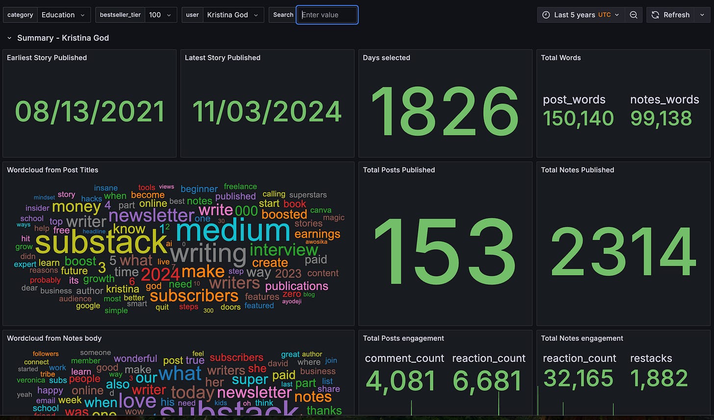Open the Last 5 years time range picker

(x=581, y=15)
